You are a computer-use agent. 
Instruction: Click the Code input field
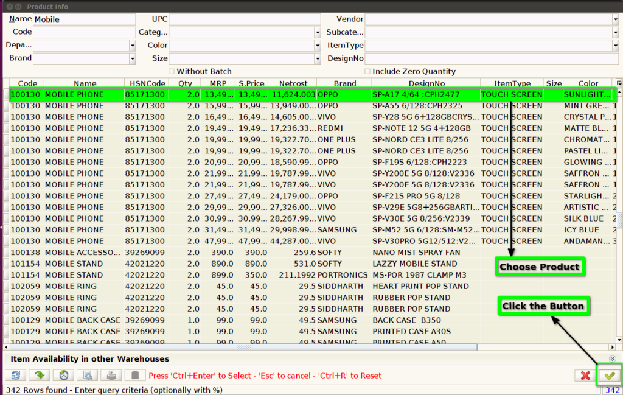84,32
